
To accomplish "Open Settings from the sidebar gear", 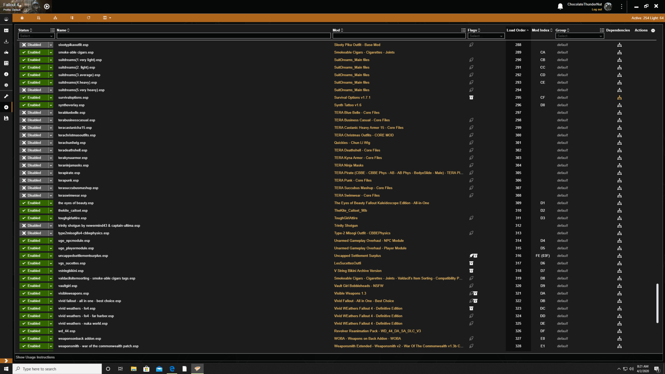I will [6, 85].
